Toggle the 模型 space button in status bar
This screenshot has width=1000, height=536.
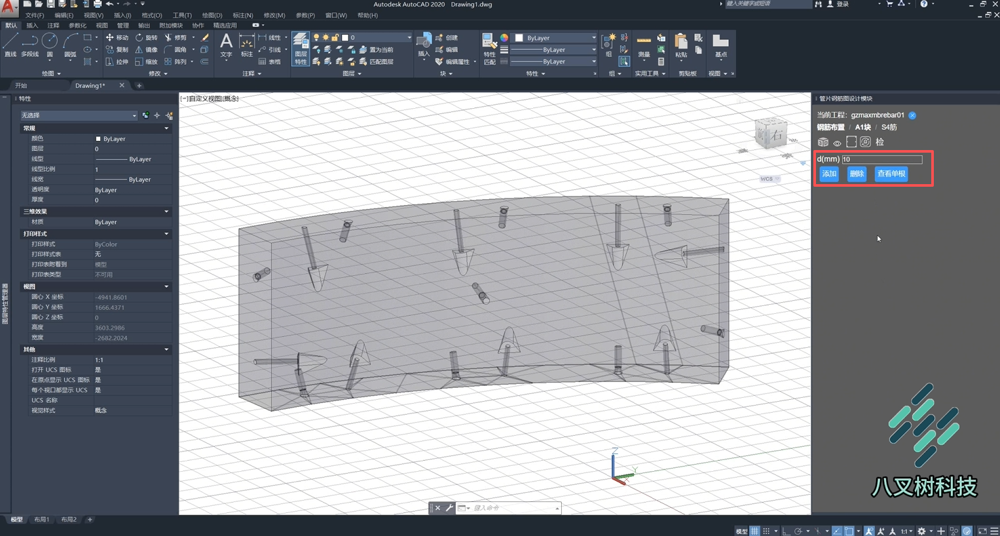(x=741, y=531)
